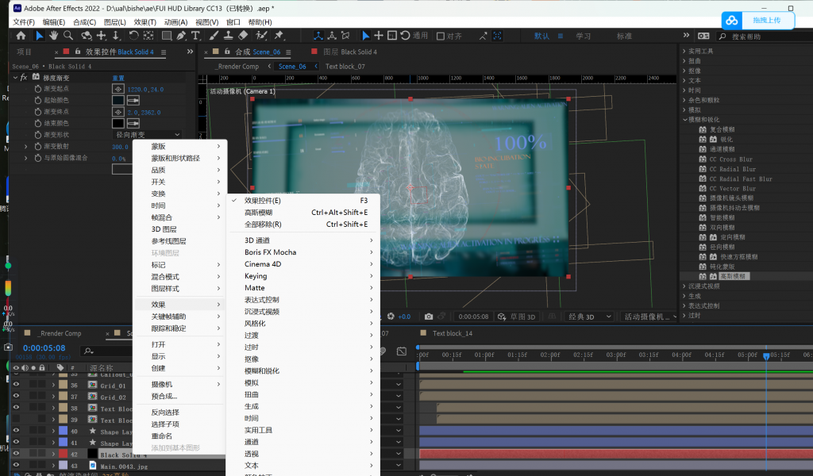Show hidden layer 39 via eye toggle

click(x=16, y=419)
